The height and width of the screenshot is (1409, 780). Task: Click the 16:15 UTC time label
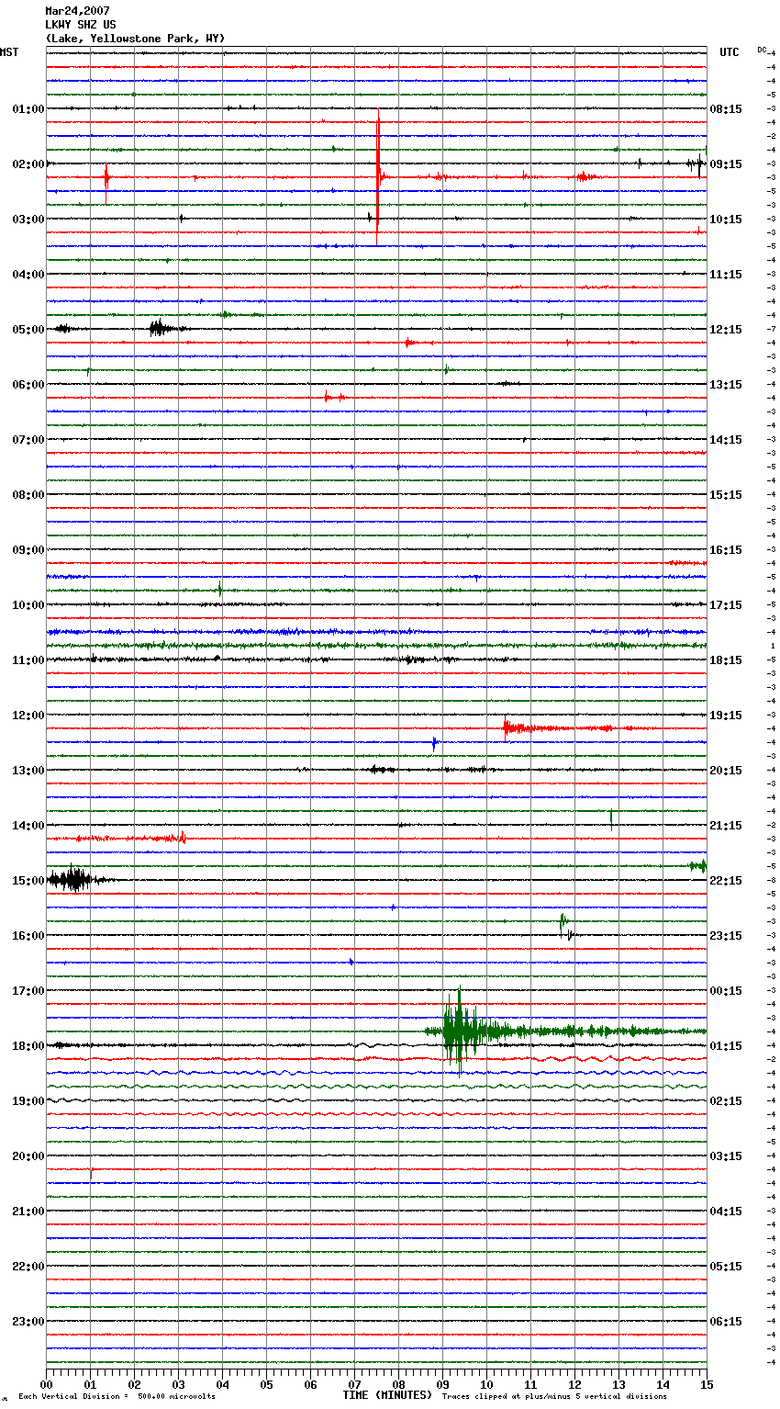coord(726,549)
